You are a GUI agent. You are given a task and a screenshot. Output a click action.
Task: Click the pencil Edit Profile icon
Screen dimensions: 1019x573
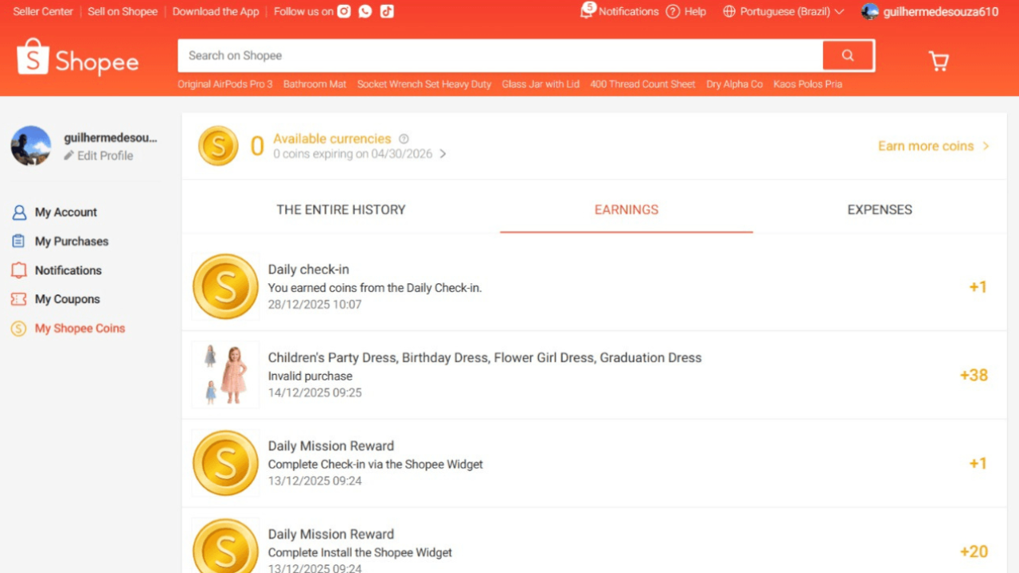point(69,155)
